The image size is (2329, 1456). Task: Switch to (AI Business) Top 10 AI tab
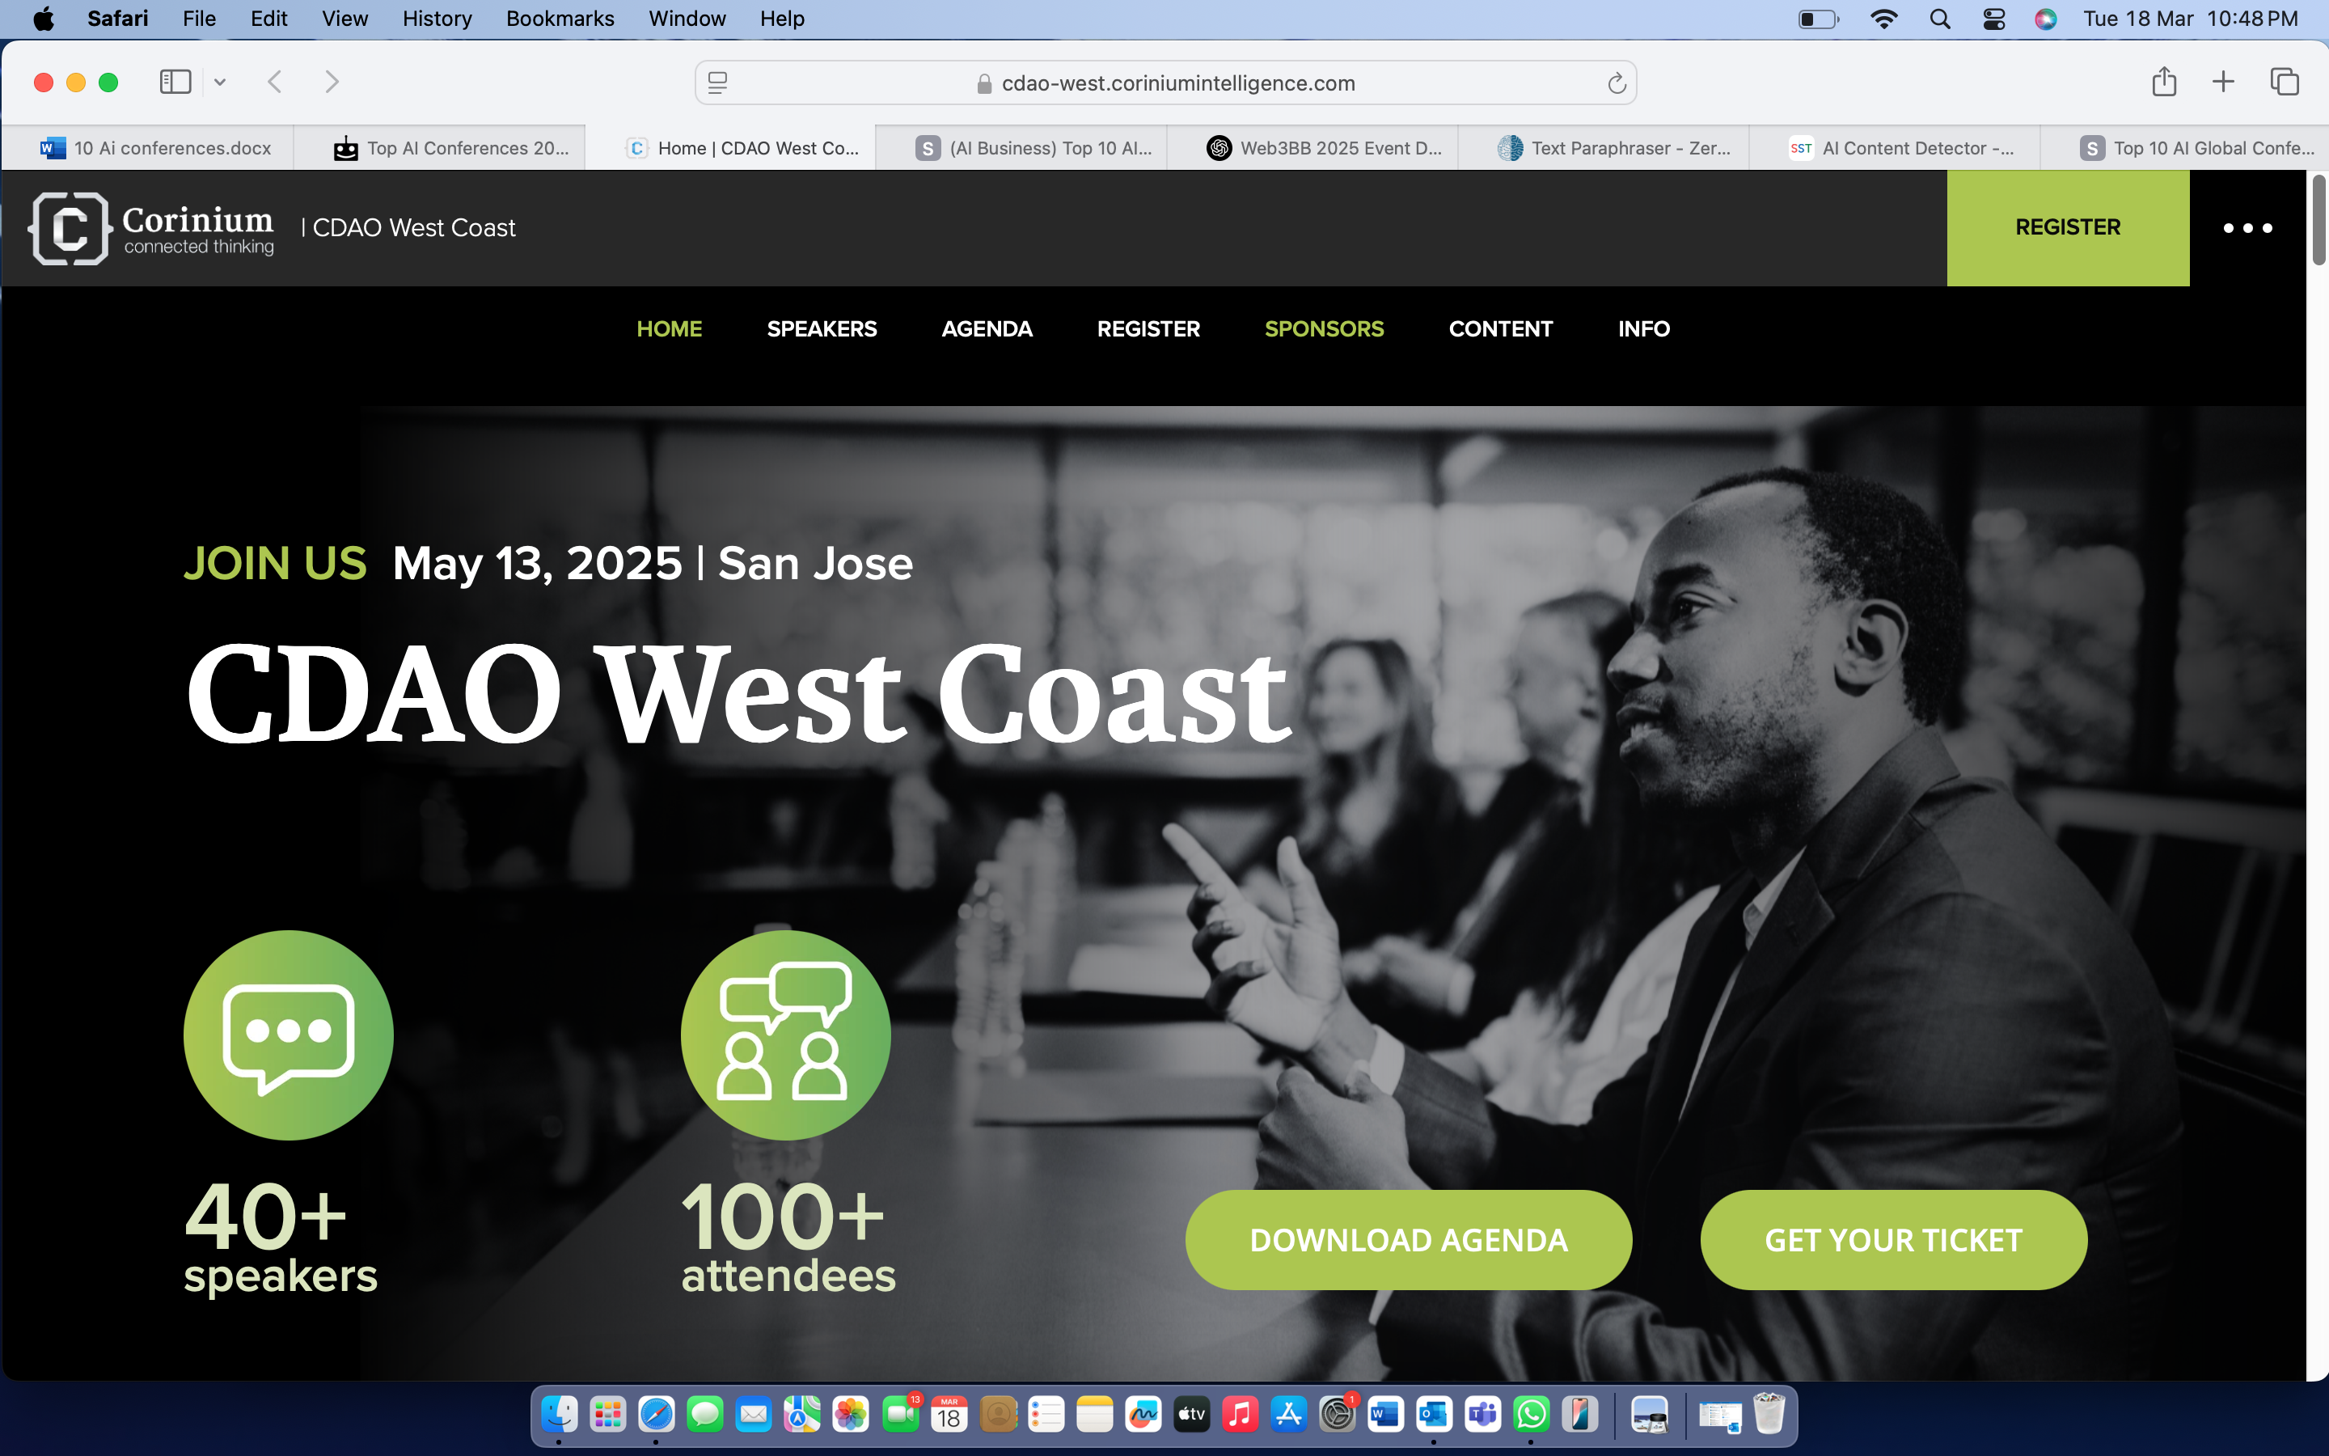[x=1022, y=148]
